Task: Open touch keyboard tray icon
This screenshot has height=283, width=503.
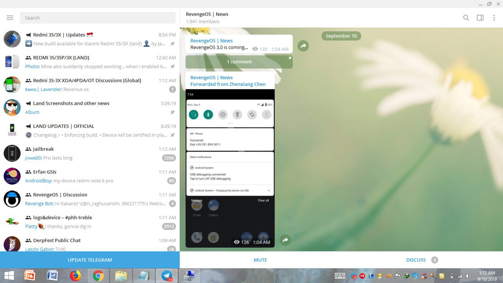Action: pos(340,276)
